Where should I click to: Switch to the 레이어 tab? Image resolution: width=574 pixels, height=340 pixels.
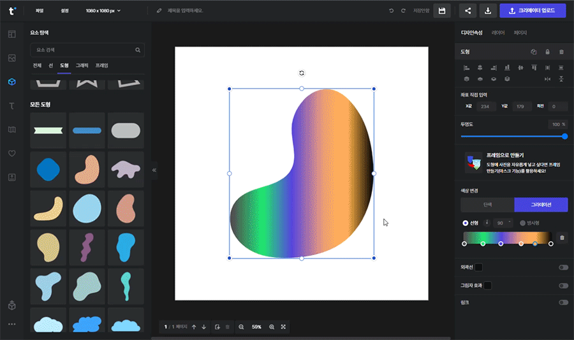tap(498, 33)
